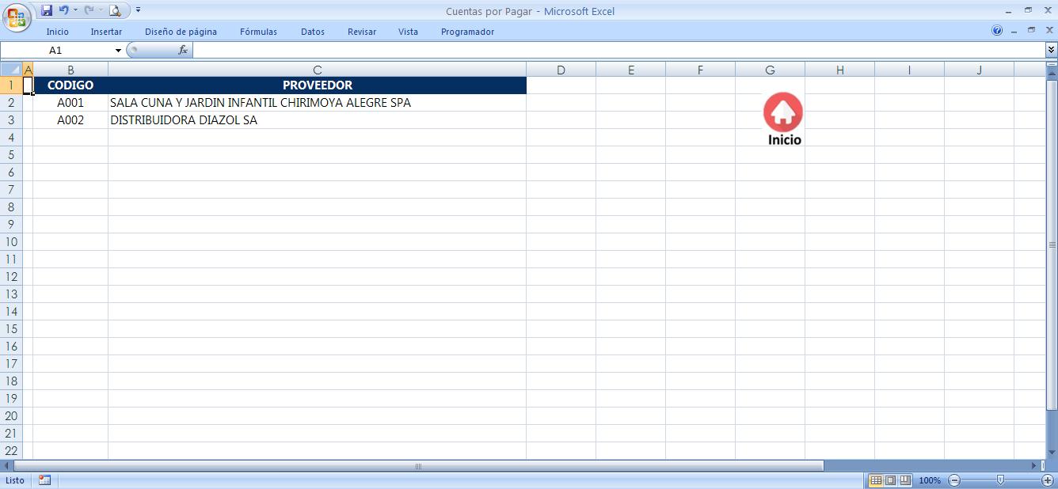Open the Datos ribbon tab
Screen dimensions: 1058x489
pos(313,32)
